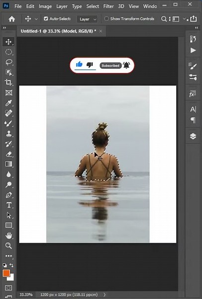Select the Rectangle shape tool
Viewport: 202px width, 299px height.
click(8, 225)
